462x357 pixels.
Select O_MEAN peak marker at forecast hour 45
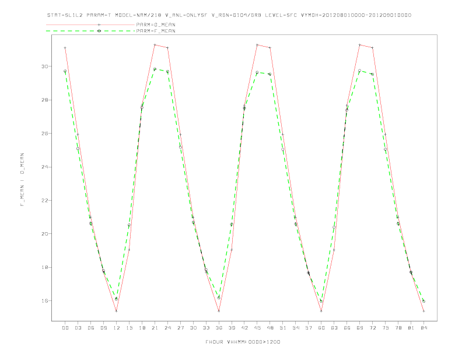point(257,45)
